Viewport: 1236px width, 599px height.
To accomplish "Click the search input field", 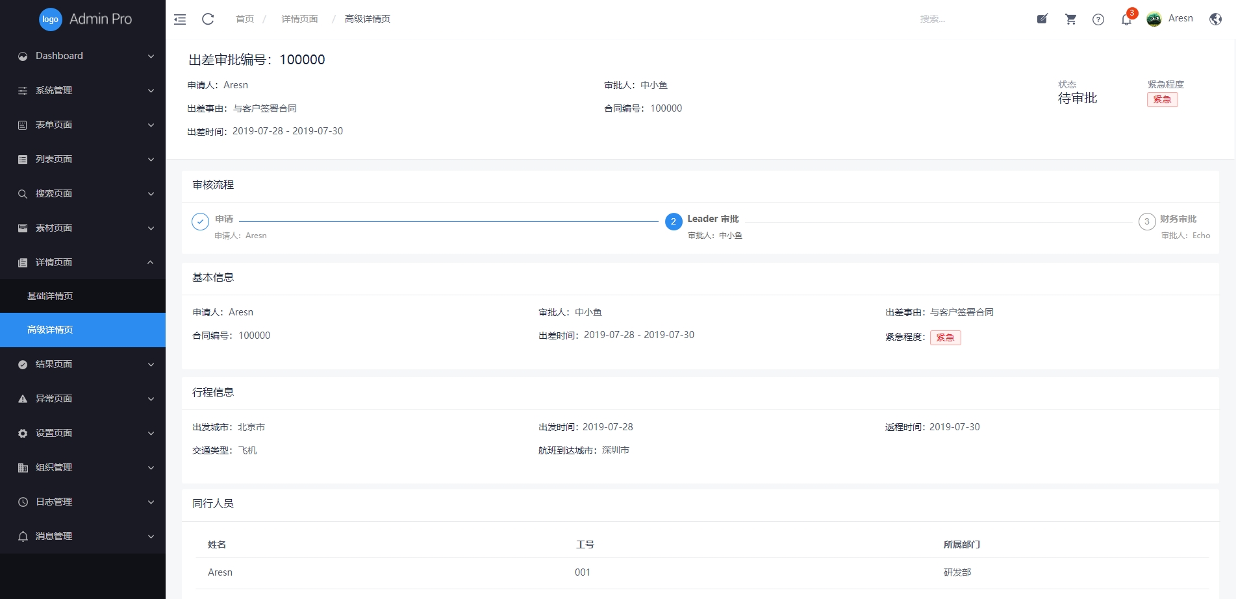I will 961,19.
